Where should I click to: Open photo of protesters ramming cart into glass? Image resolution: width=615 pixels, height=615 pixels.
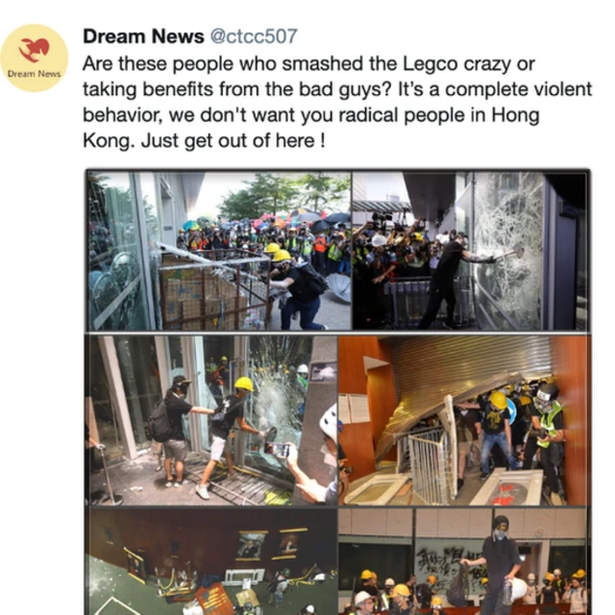(219, 251)
